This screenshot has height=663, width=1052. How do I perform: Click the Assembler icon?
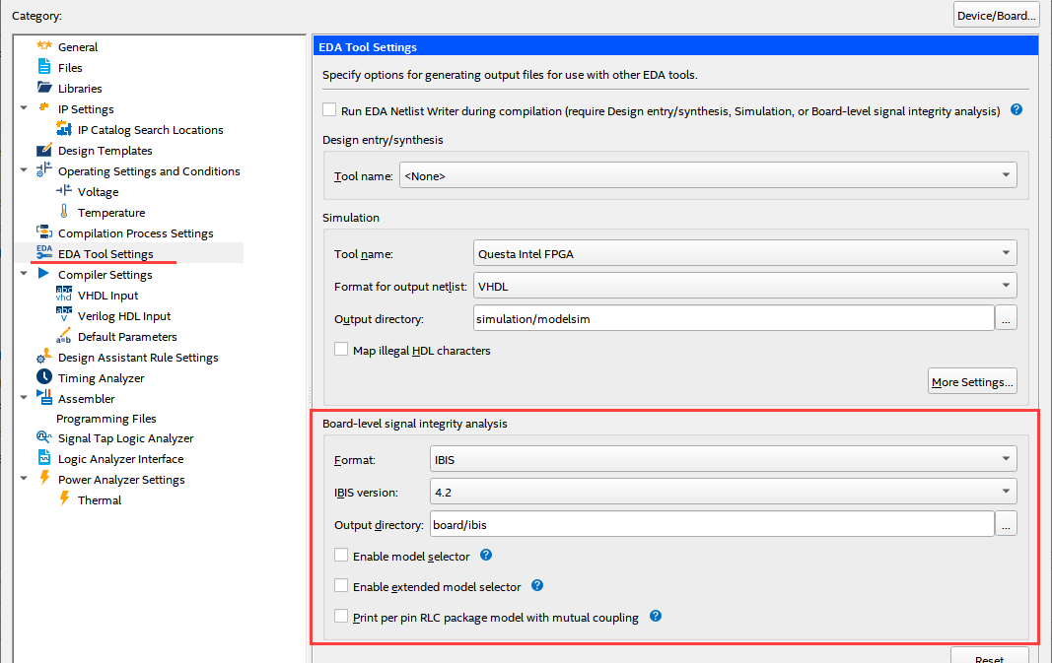[44, 397]
